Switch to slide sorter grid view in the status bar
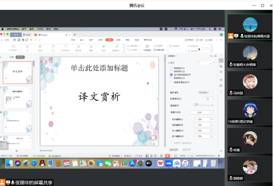Viewport: 273px width, 186px height. pos(151,156)
